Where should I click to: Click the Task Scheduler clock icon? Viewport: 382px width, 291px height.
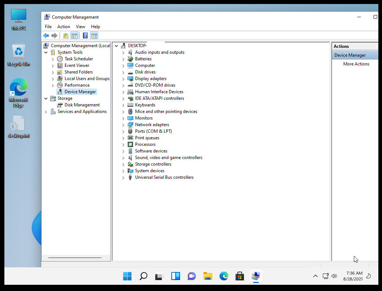tap(60, 59)
